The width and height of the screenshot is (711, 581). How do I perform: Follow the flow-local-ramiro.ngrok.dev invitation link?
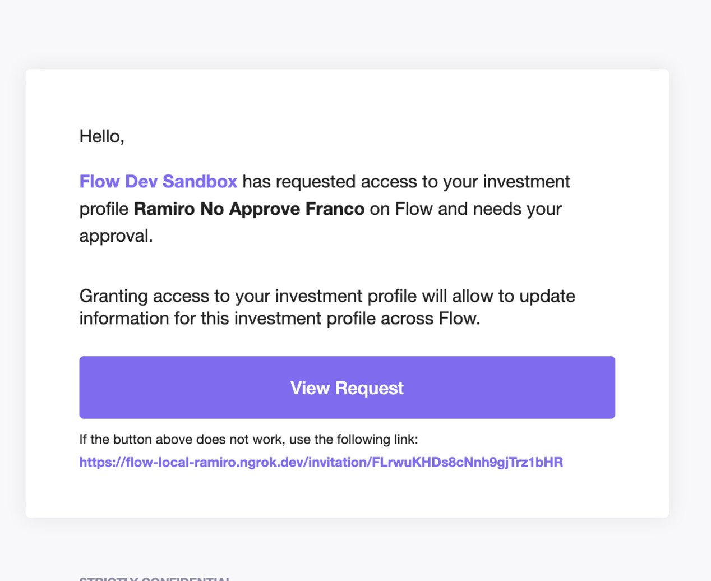coord(321,462)
